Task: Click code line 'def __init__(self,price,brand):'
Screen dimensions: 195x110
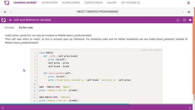Action: coord(61,56)
